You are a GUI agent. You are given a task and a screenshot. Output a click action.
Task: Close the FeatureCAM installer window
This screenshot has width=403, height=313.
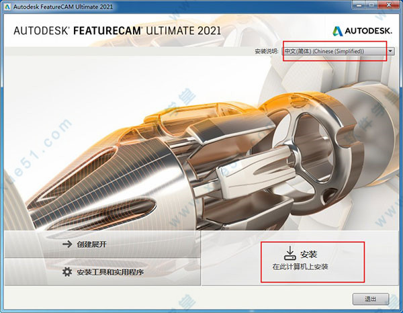pyautogui.click(x=390, y=7)
